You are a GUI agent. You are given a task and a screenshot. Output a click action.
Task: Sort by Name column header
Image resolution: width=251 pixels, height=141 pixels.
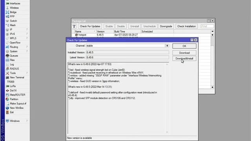coord(85,31)
